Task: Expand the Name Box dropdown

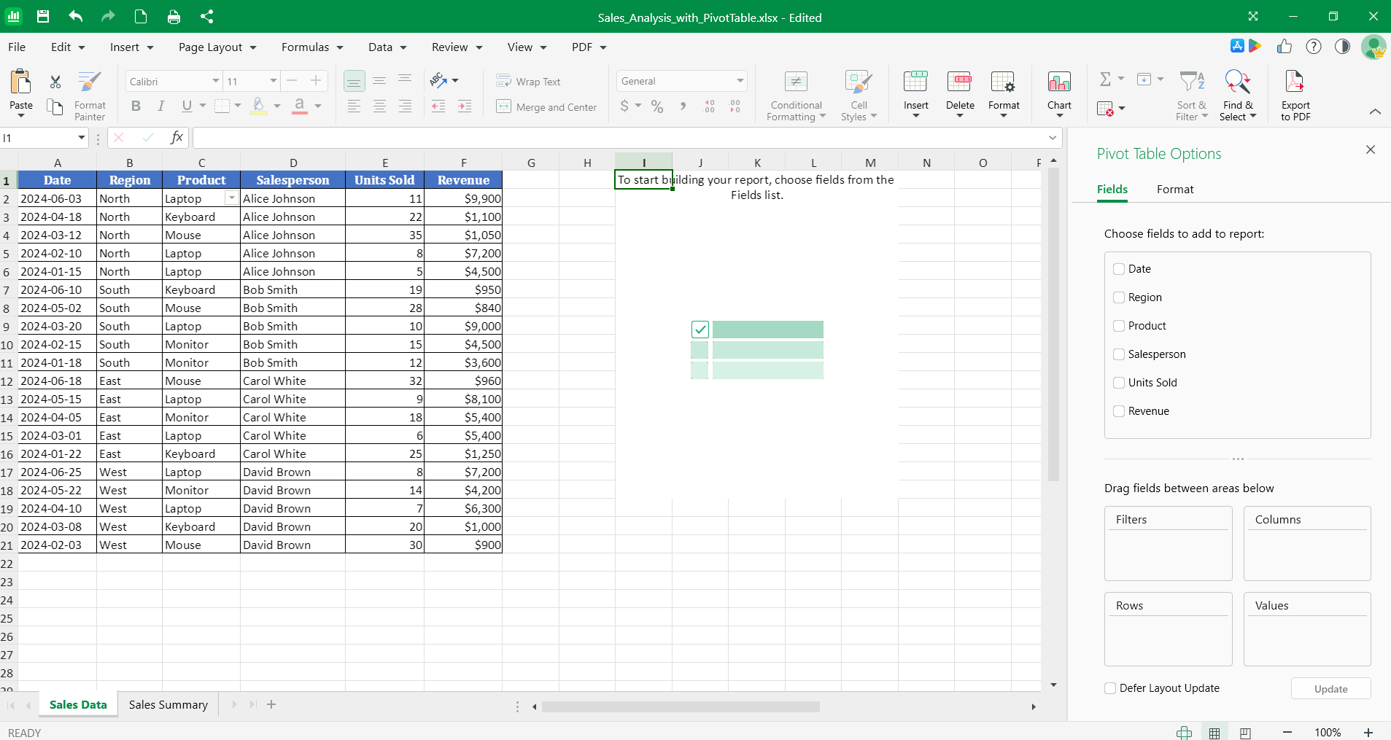Action: [81, 138]
